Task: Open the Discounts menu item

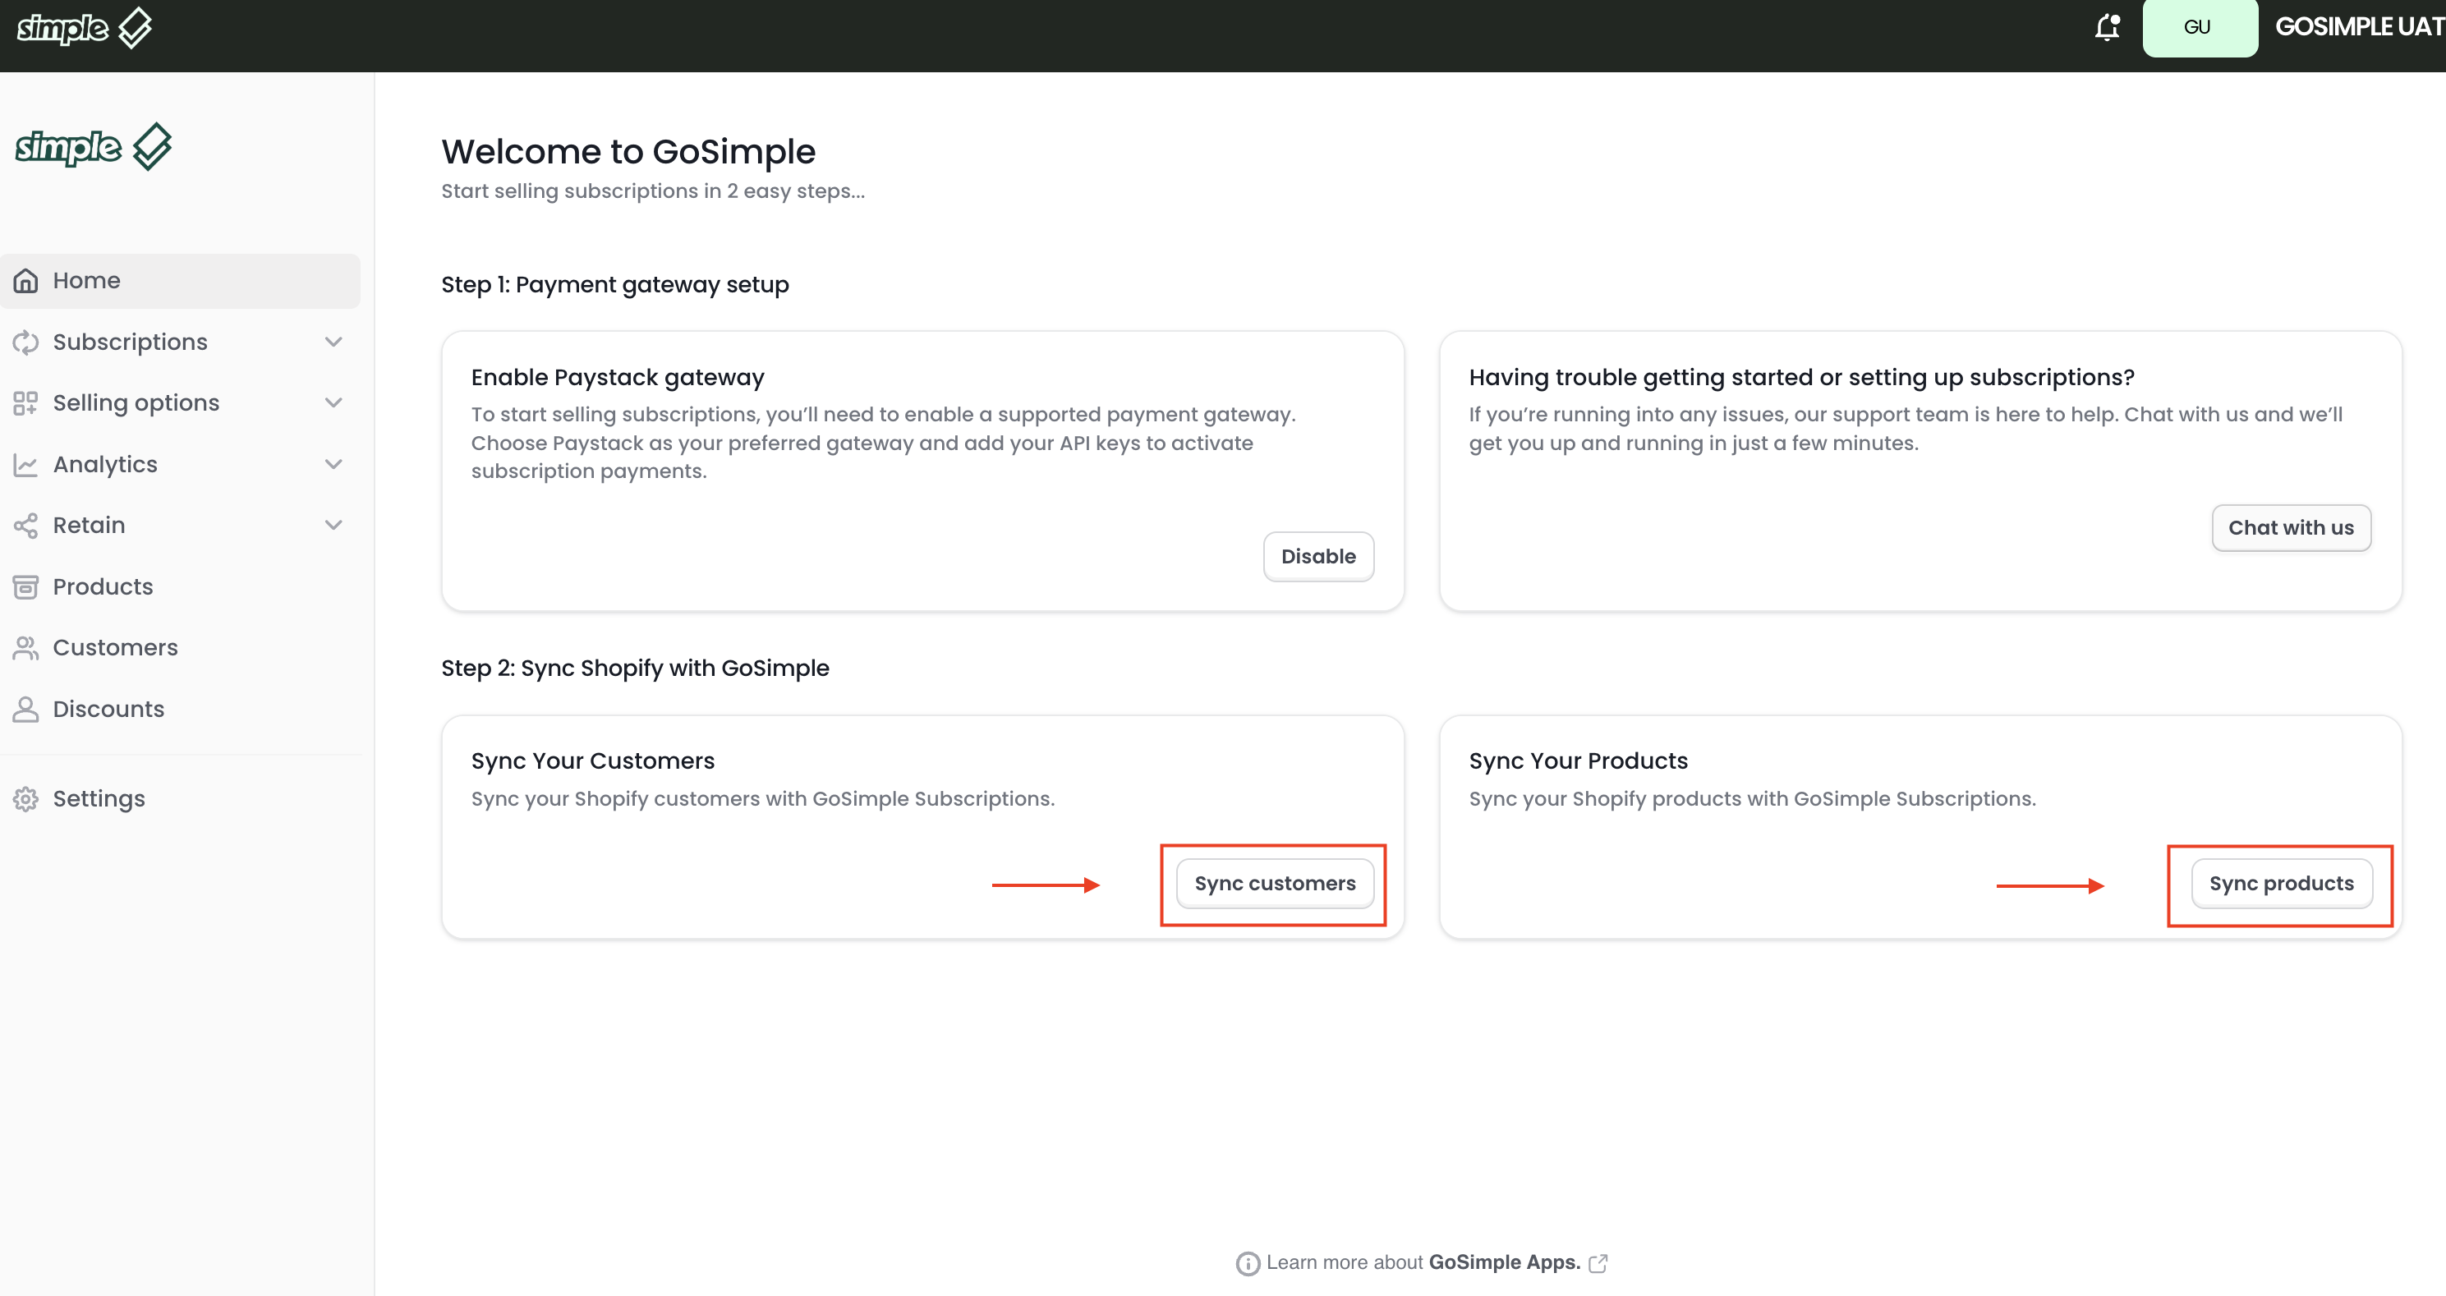Action: click(x=108, y=710)
